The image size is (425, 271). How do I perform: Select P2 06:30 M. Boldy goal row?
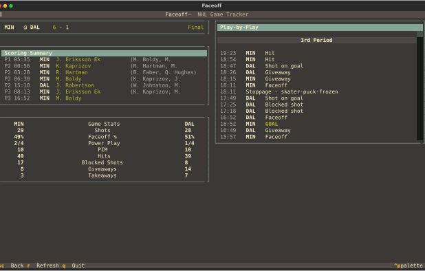point(105,79)
